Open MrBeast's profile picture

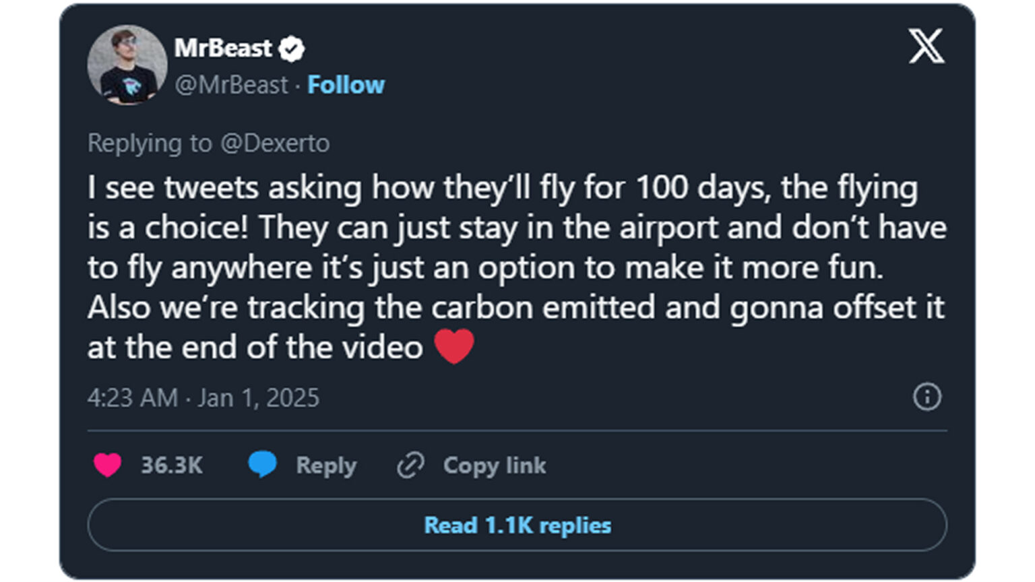click(128, 63)
